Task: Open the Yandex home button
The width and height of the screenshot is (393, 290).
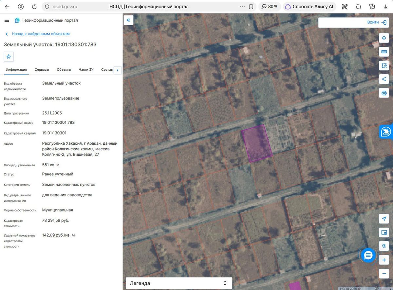Action: [x=21, y=7]
